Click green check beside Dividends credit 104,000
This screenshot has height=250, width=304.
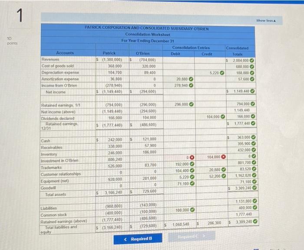coord(223,116)
